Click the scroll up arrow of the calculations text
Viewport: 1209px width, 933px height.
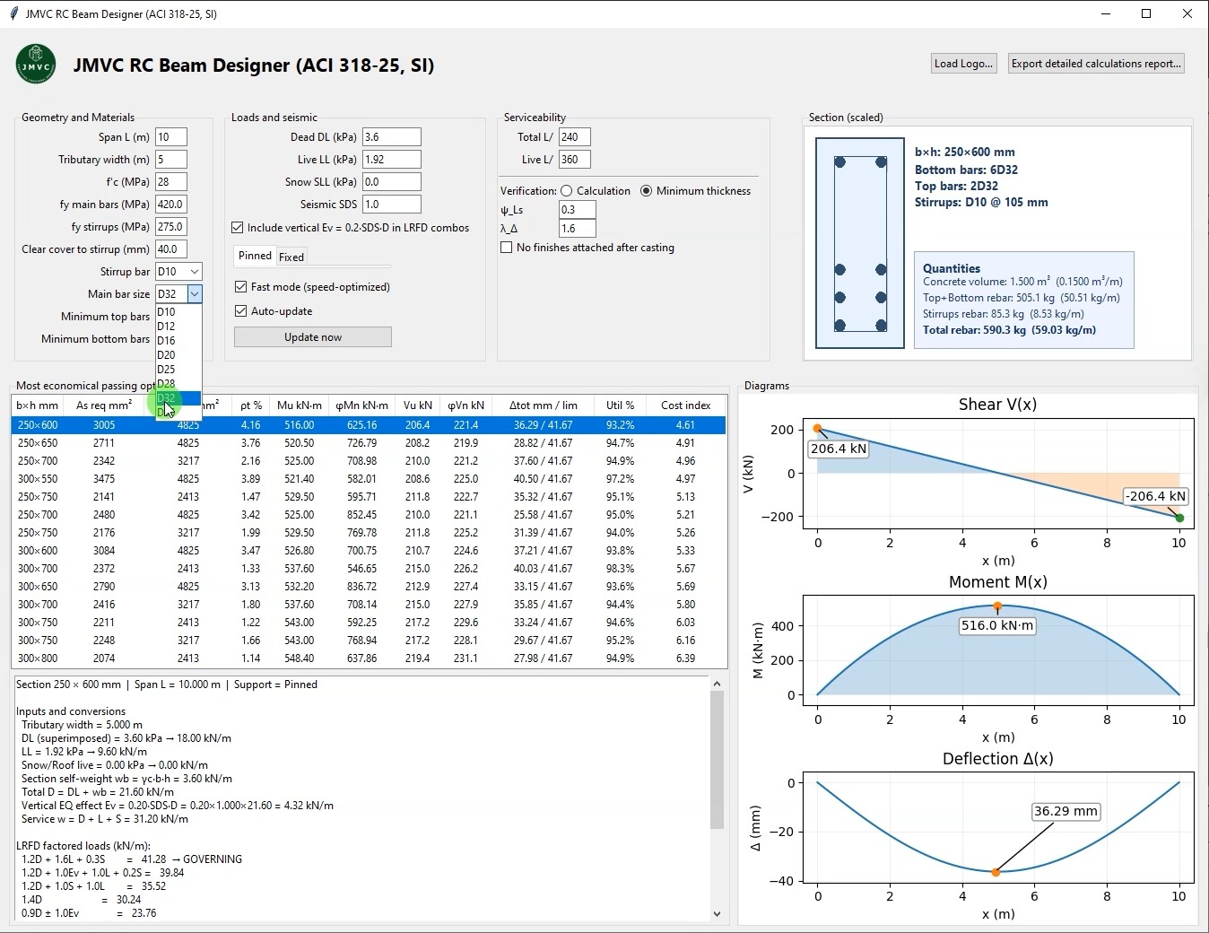(717, 684)
